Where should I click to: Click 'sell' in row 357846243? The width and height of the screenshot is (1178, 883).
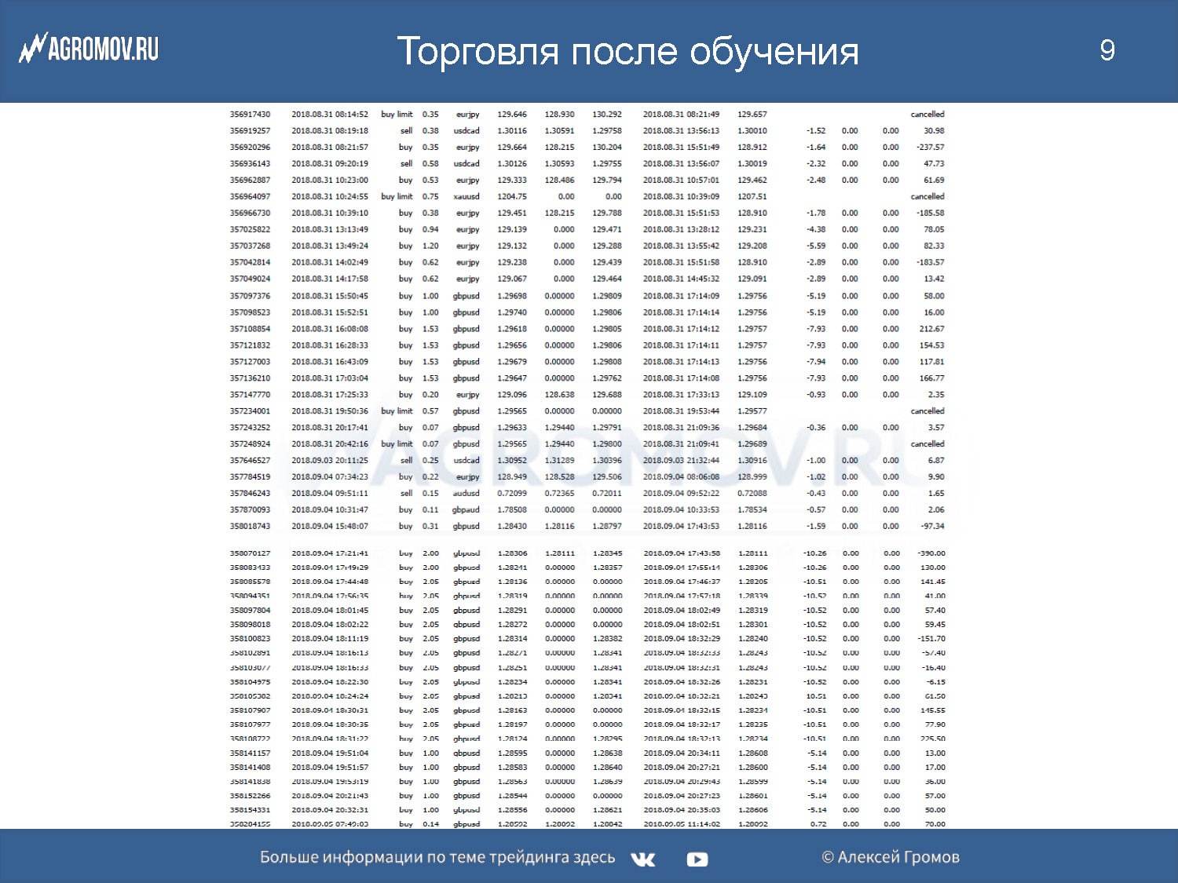click(406, 494)
